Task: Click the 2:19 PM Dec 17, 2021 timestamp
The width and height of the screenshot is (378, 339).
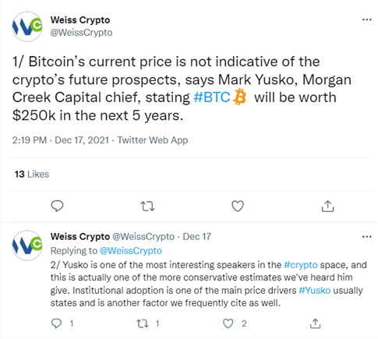Action: point(61,140)
